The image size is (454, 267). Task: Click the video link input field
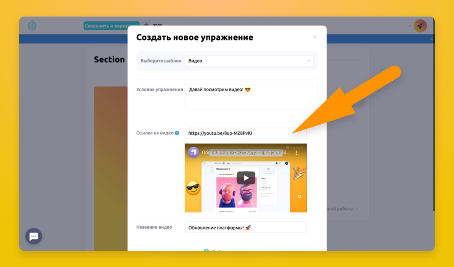(246, 133)
